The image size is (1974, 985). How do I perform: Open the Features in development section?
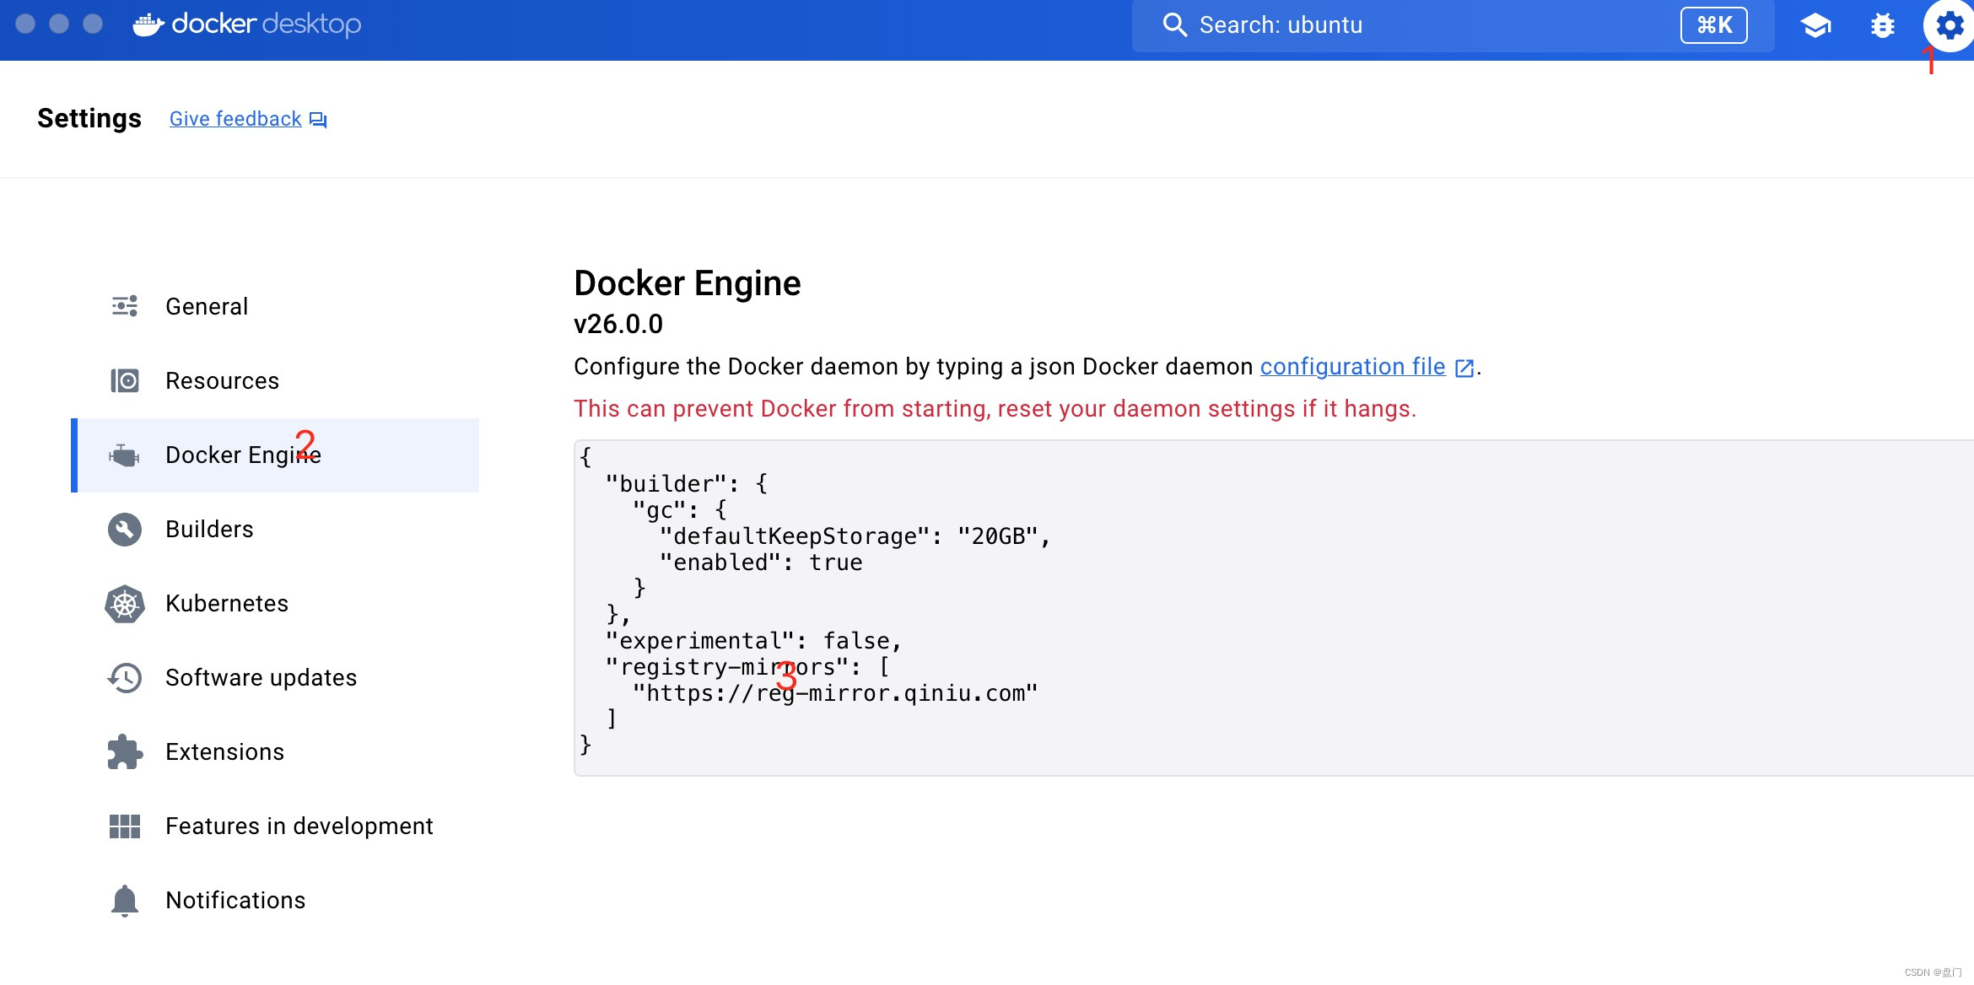click(x=299, y=826)
